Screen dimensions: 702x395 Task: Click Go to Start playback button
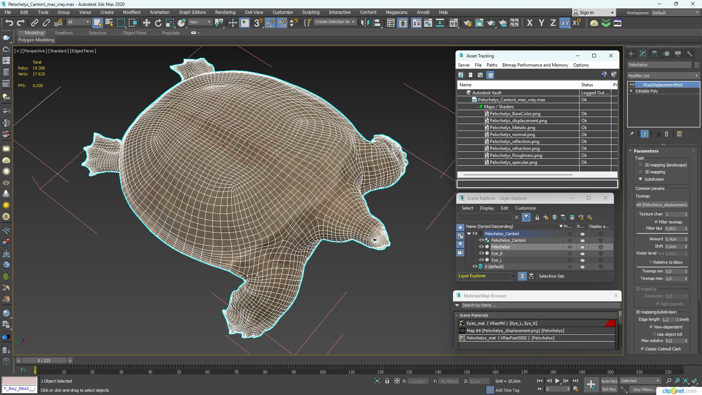(x=540, y=381)
